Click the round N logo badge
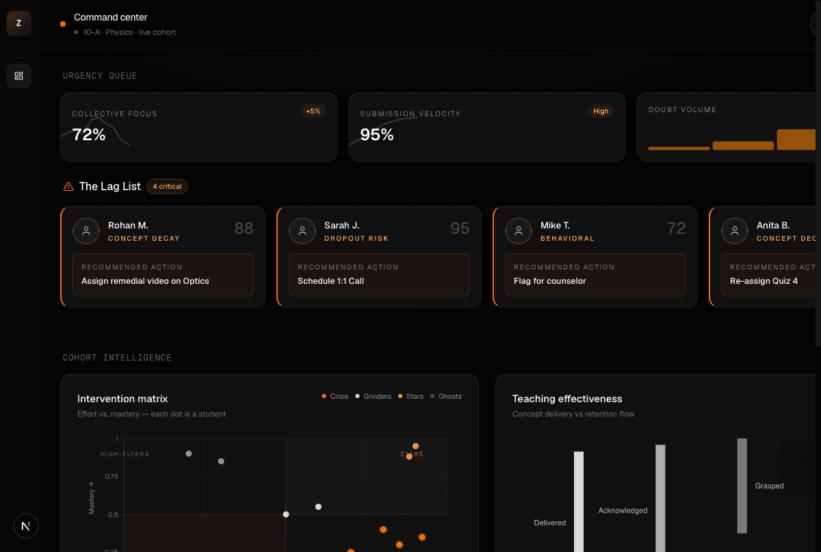 point(26,526)
